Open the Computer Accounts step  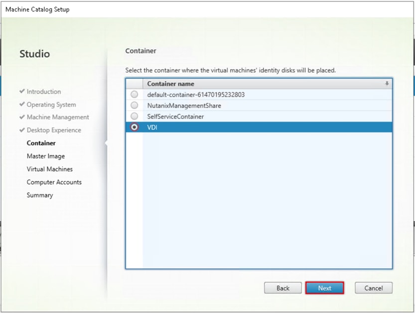click(54, 182)
